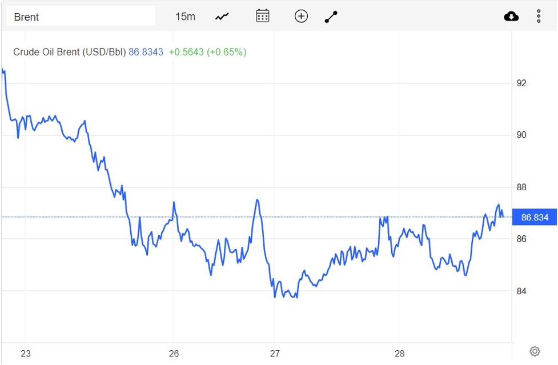Open the chart type line icon

coord(222,17)
